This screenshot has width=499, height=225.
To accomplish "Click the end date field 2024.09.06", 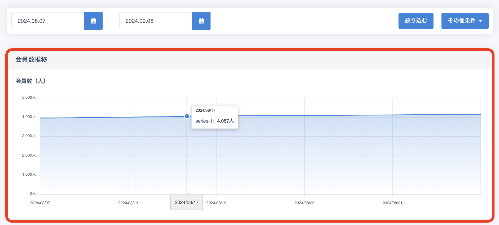I will pyautogui.click(x=156, y=21).
